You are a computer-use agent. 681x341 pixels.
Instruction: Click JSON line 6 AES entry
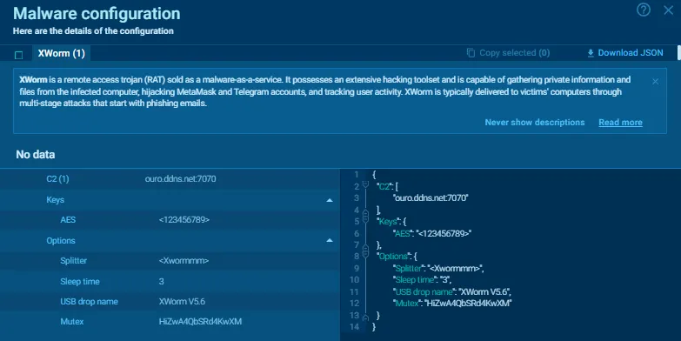click(432, 233)
